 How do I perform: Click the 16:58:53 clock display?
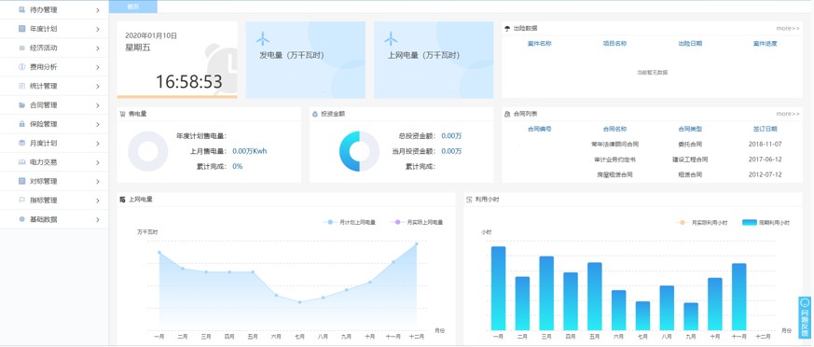189,81
